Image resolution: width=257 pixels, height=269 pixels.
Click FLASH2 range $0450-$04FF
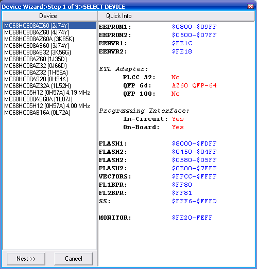[x=194, y=152]
